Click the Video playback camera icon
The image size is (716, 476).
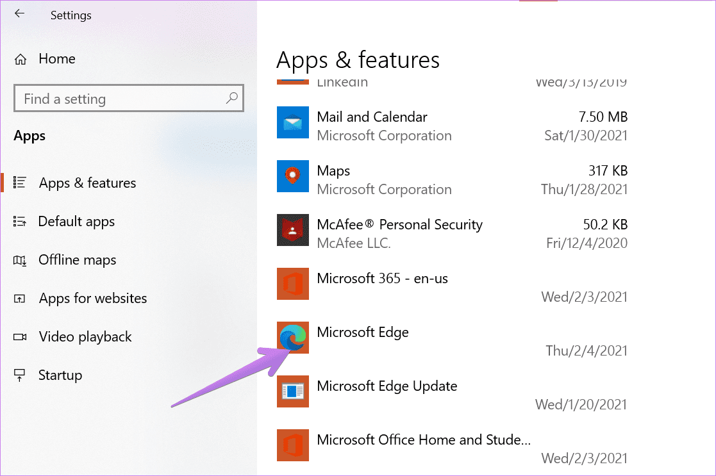[x=20, y=337]
